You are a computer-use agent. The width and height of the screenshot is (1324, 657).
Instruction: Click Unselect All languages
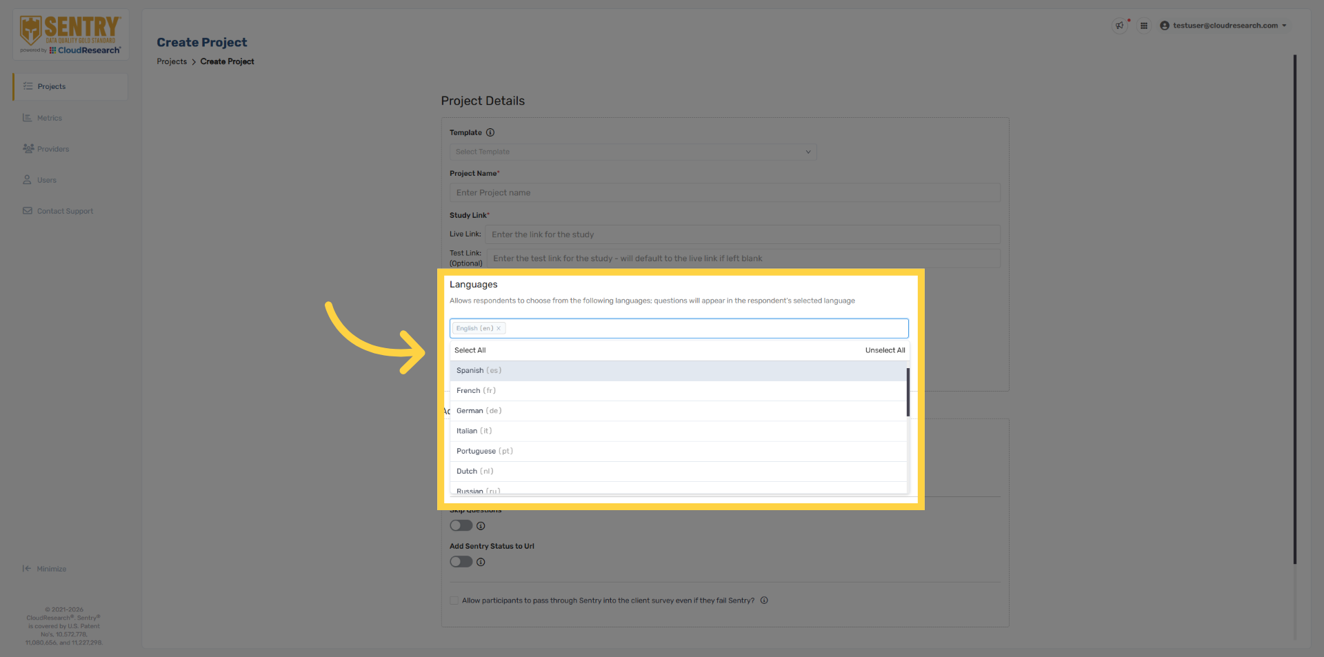[885, 350]
